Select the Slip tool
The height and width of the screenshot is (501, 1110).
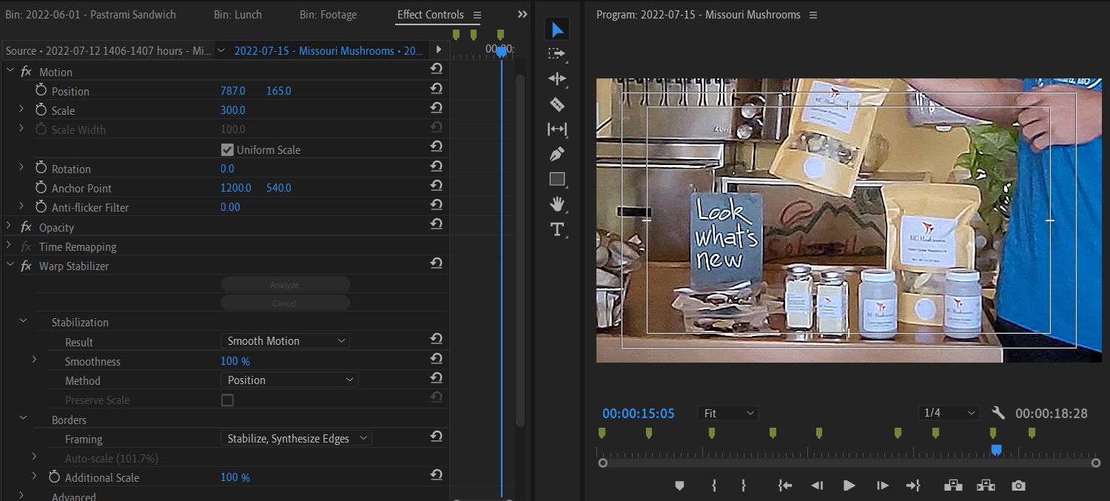[x=557, y=129]
